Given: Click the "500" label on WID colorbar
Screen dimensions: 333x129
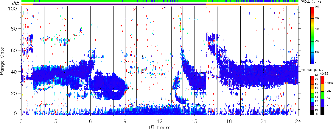Looking at the screenshot, I should pos(317,7).
